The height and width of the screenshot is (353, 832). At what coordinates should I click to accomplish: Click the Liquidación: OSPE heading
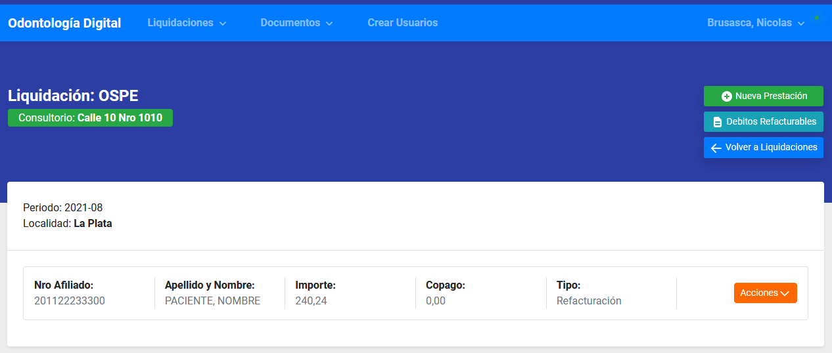click(73, 96)
